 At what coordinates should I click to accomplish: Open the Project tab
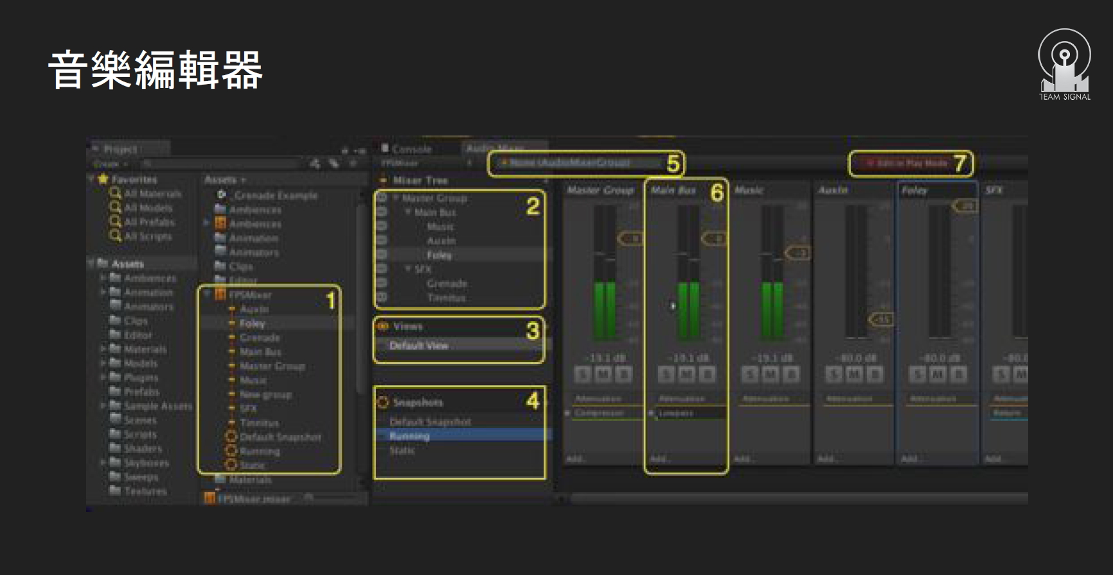tap(120, 149)
